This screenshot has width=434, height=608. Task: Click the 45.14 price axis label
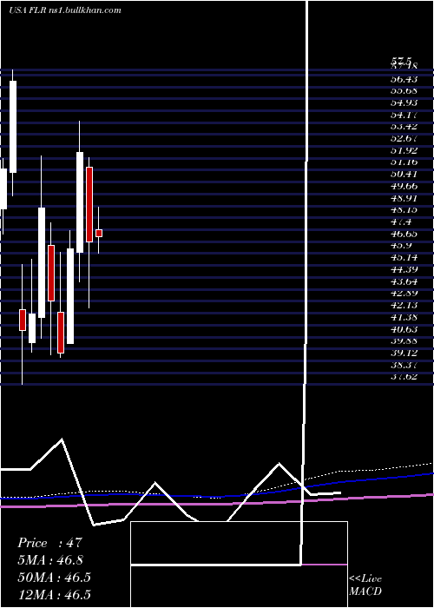point(404,257)
